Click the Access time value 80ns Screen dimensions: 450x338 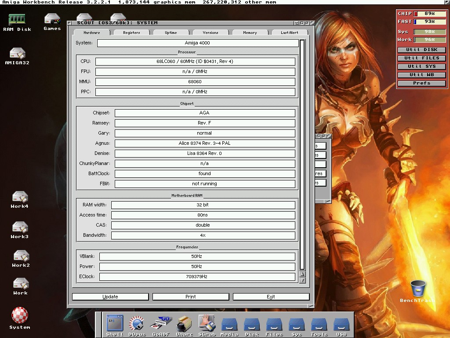(203, 215)
